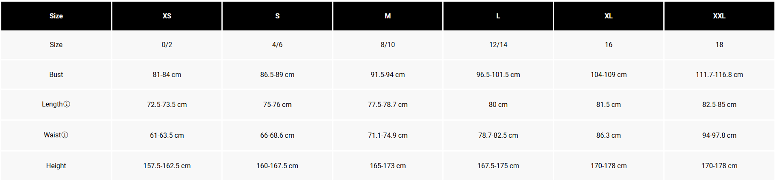The height and width of the screenshot is (184, 779).
Task: Click the Bust row label
Action: (56, 75)
